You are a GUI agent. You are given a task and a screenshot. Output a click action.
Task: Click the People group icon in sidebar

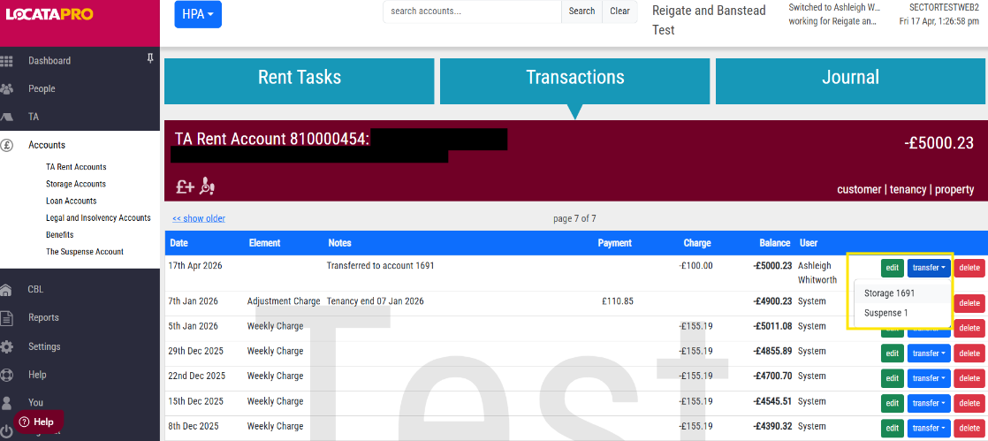tap(6, 89)
